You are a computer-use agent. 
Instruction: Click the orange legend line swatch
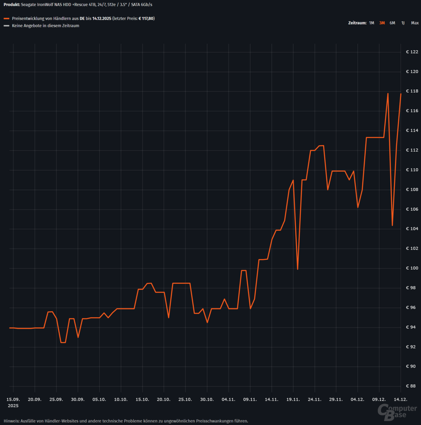coord(6,18)
